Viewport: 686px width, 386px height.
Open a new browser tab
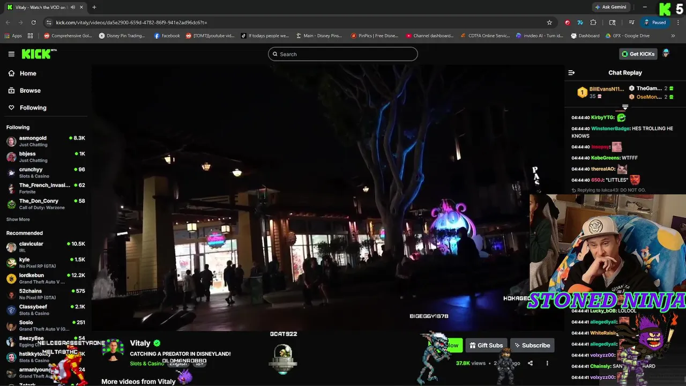[94, 7]
